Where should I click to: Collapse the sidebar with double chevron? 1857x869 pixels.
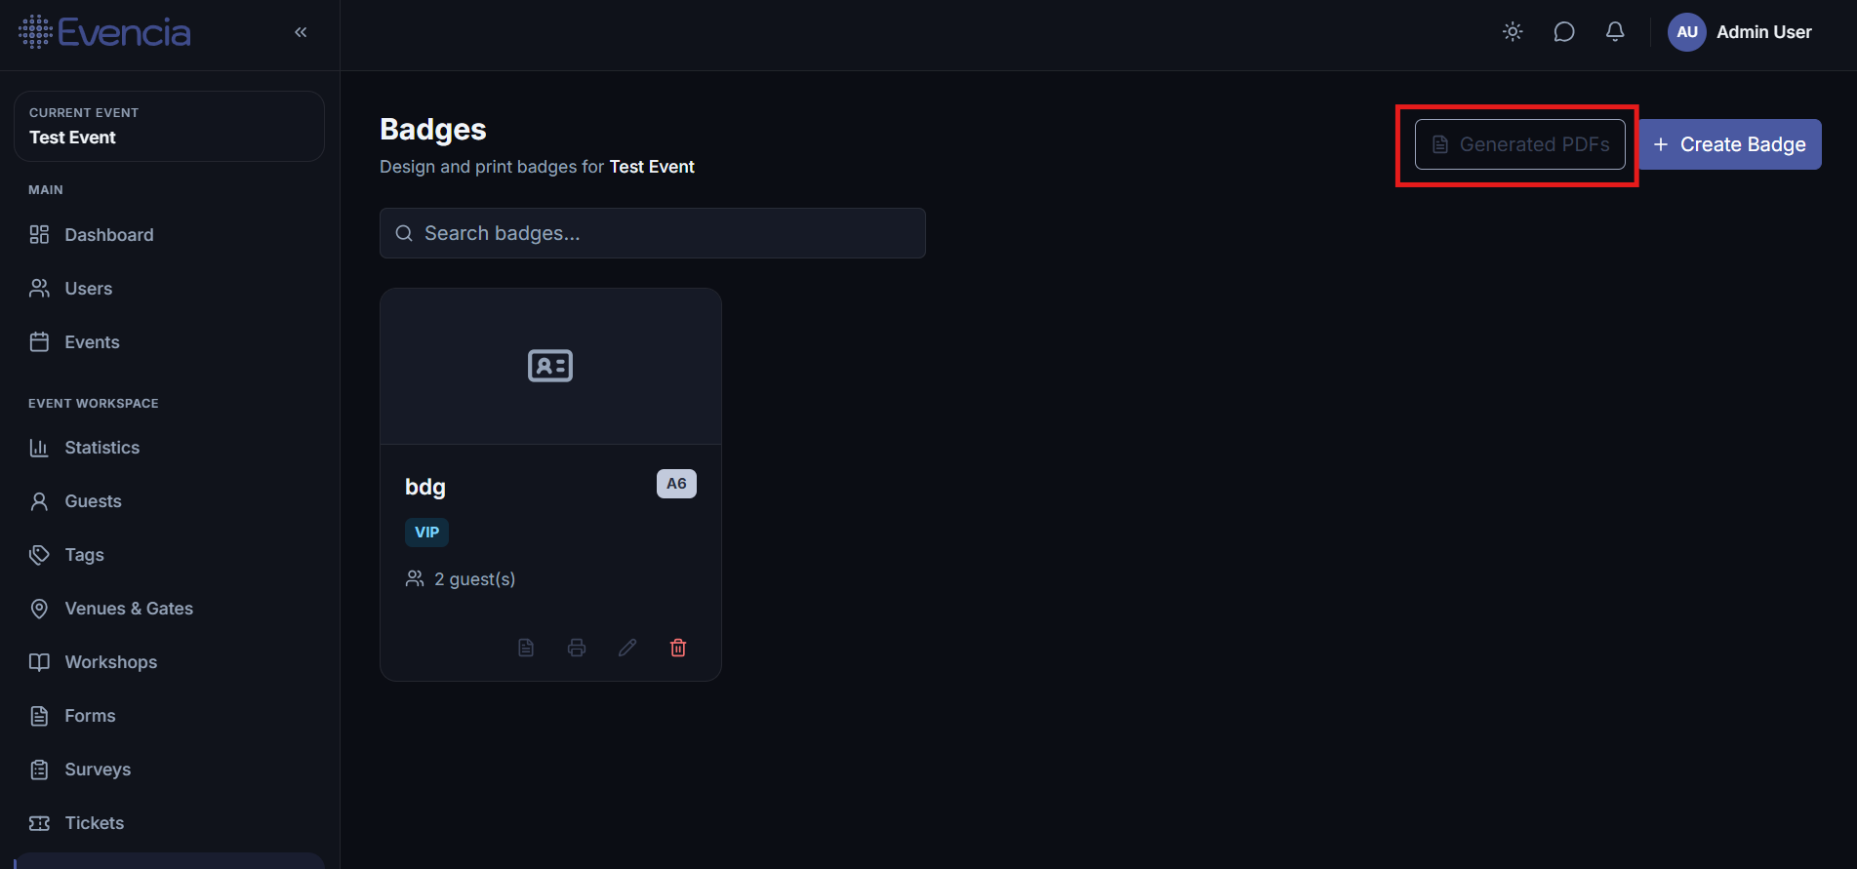coord(301,32)
